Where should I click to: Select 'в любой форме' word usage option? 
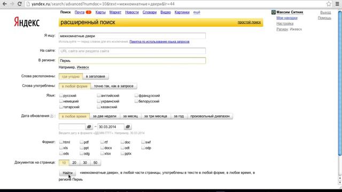point(75,86)
